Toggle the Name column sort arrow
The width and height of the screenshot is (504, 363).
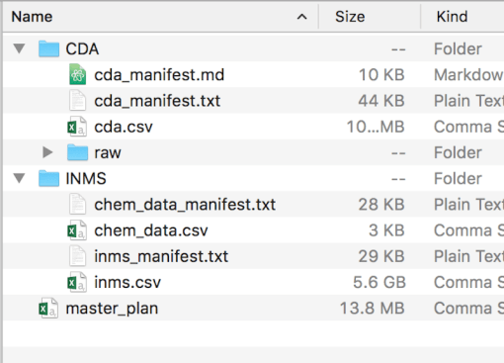coord(302,17)
